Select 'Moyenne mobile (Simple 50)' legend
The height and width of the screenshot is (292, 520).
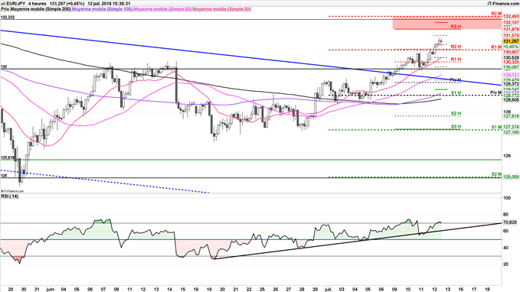point(162,9)
